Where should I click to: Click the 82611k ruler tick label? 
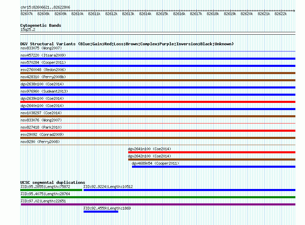[x=94, y=14]
